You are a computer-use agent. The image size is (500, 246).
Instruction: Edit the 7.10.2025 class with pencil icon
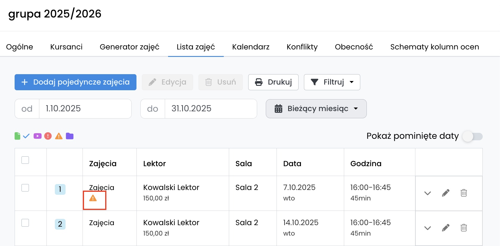pyautogui.click(x=445, y=193)
